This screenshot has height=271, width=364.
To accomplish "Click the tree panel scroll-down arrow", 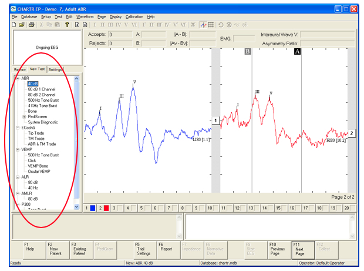I will (x=76, y=206).
